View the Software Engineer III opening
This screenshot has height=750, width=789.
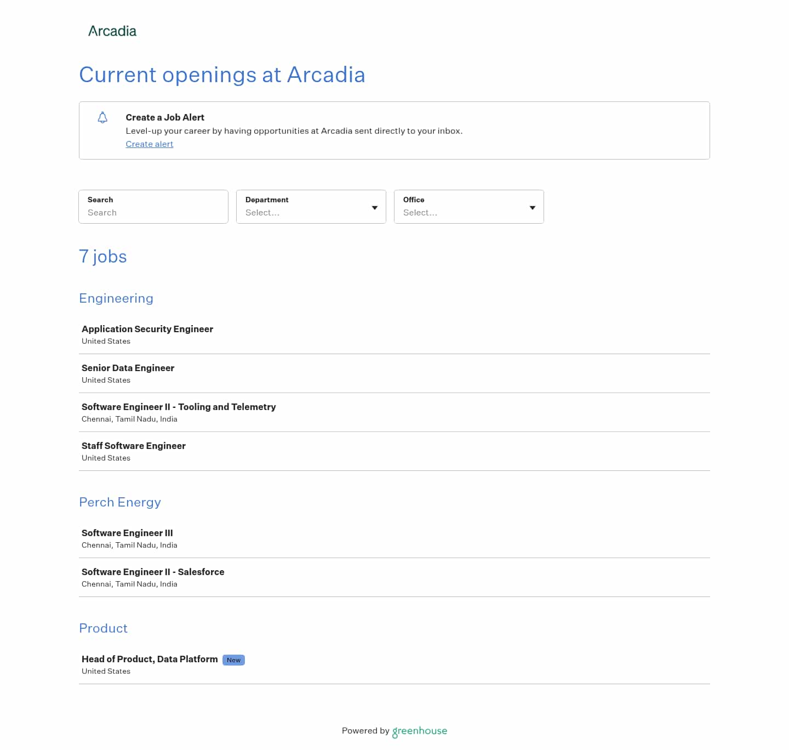click(127, 532)
